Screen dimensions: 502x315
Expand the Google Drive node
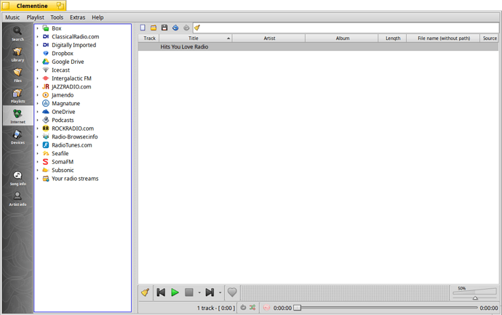[x=37, y=62]
